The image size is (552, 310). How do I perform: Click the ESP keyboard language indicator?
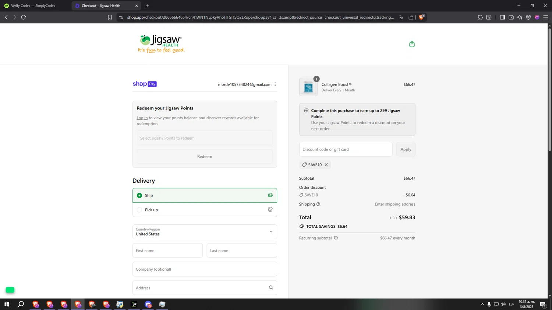pyautogui.click(x=512, y=304)
